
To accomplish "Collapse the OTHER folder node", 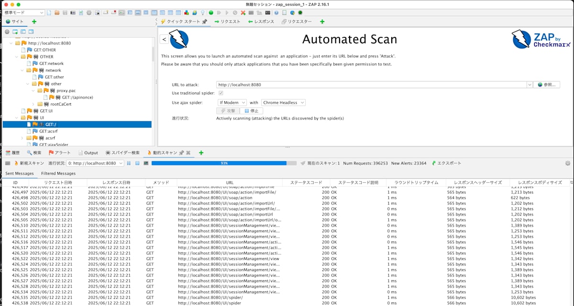I will click(x=17, y=57).
